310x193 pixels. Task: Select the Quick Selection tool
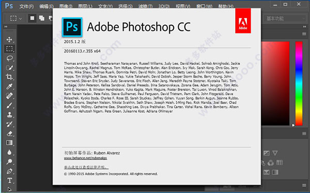tap(9, 67)
